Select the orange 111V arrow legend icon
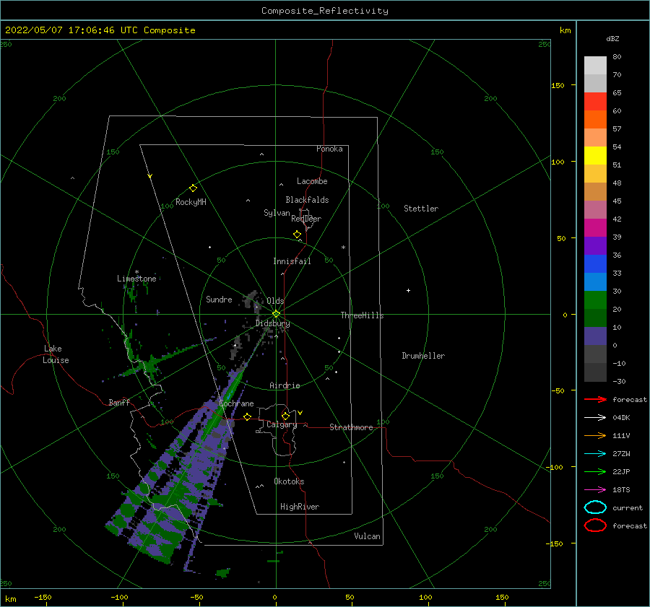The image size is (650, 607). pos(595,435)
